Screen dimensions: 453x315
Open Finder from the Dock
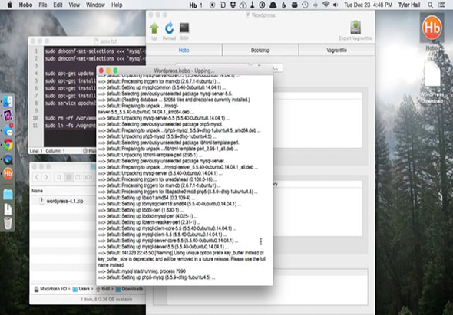(8, 101)
